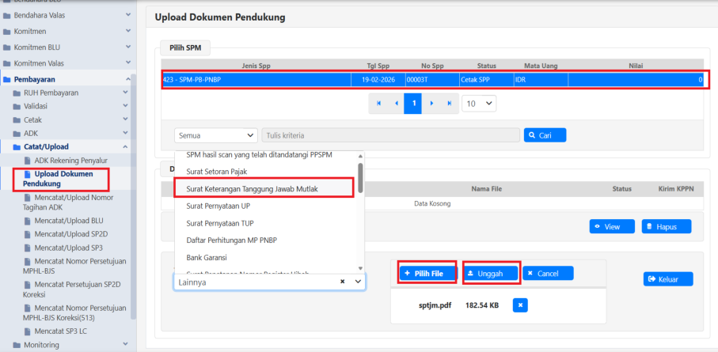The width and height of the screenshot is (718, 352).
Task: Click the dropdown list scrollbar
Action: pos(361,177)
